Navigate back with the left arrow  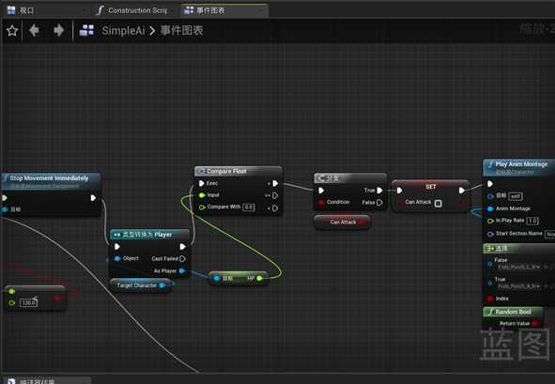[x=34, y=30]
